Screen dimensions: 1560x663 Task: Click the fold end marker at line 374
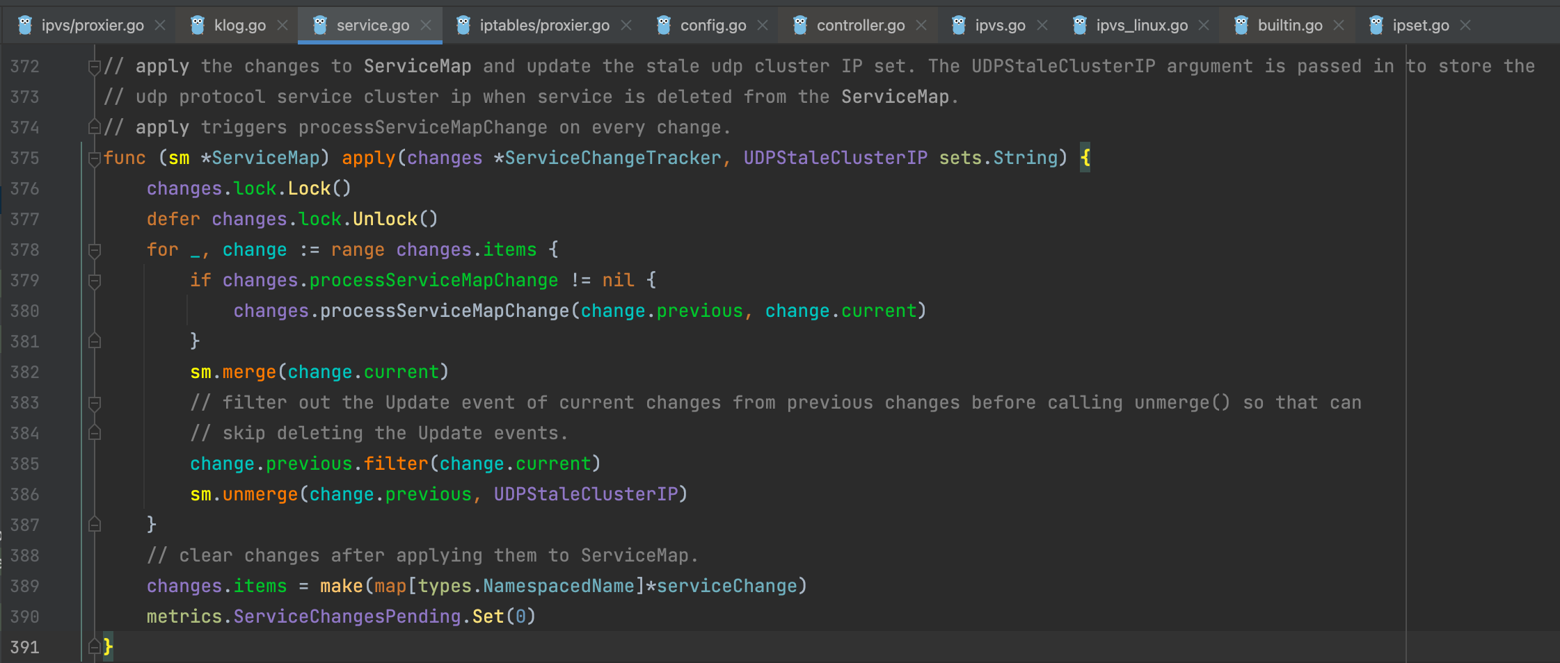tap(95, 127)
